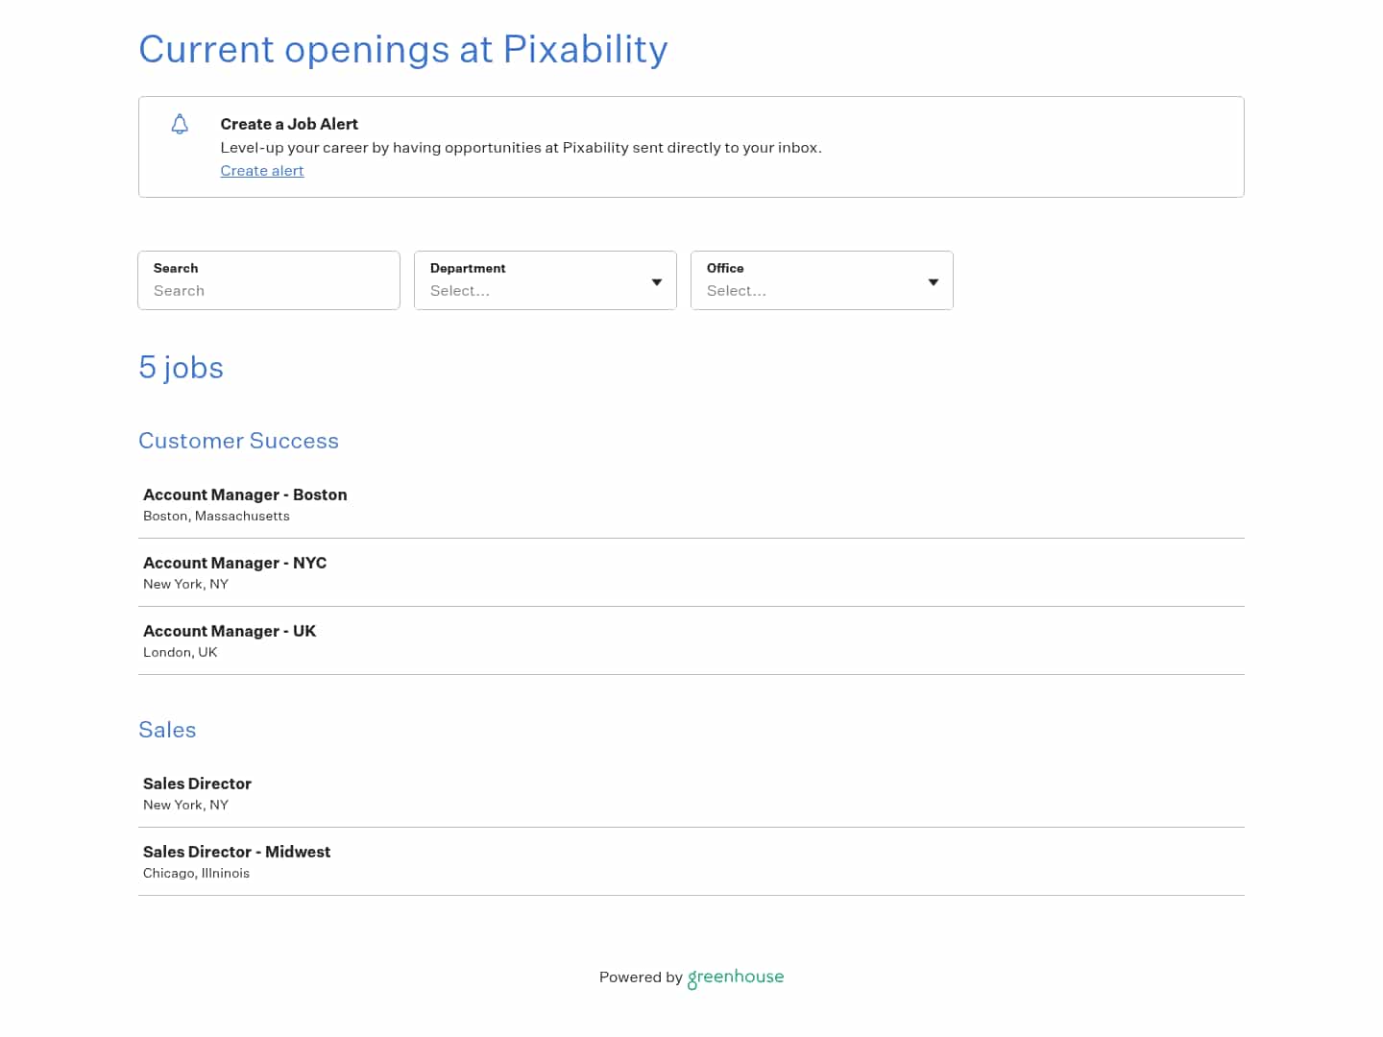Click the Department 'Select...' placeholder text

tap(460, 291)
